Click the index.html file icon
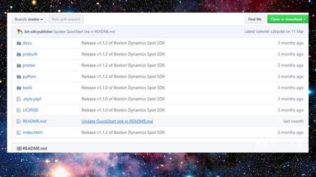 pyautogui.click(x=19, y=133)
